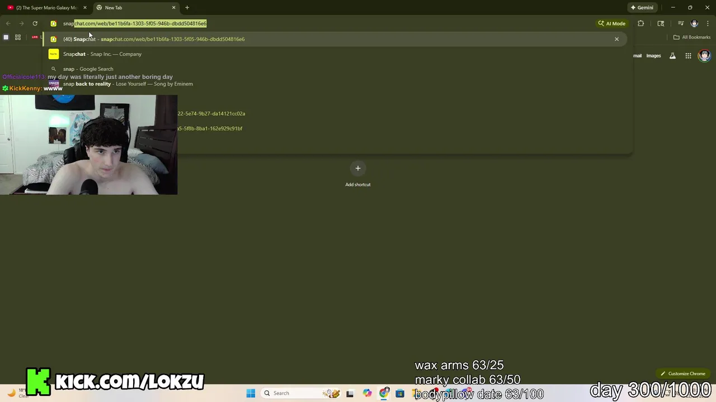Open Copilot from the taskbar
This screenshot has height=402, width=716.
(x=367, y=393)
